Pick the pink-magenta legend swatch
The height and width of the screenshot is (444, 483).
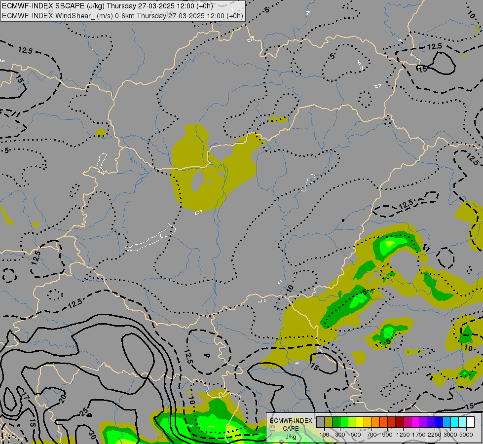[407, 422]
